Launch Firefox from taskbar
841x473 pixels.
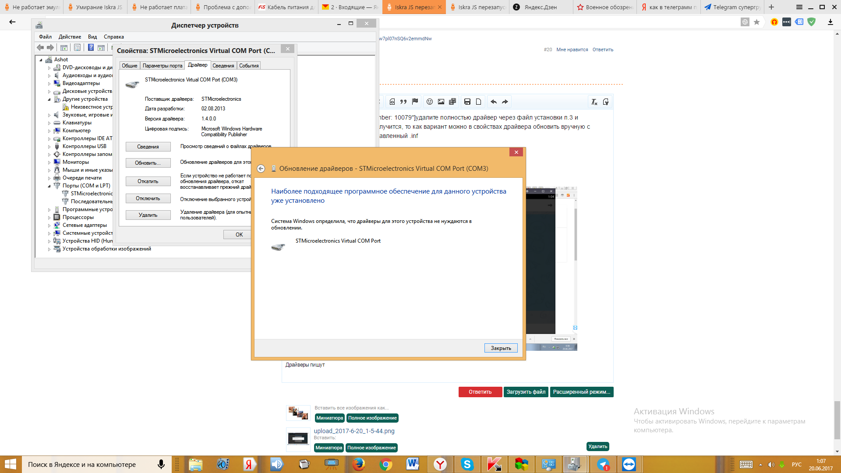359,464
